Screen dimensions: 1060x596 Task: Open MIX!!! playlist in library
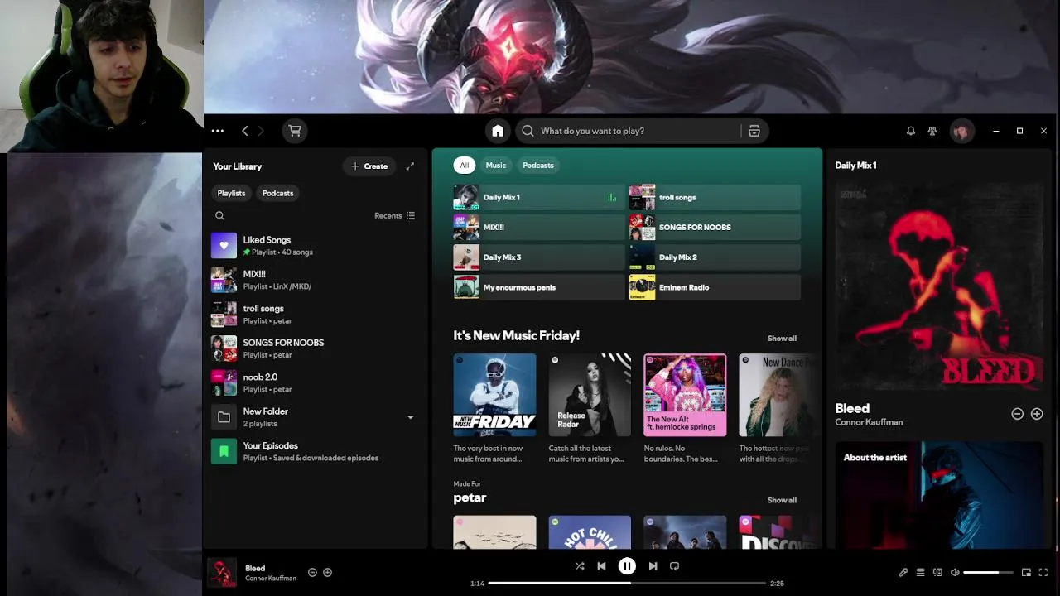[315, 280]
